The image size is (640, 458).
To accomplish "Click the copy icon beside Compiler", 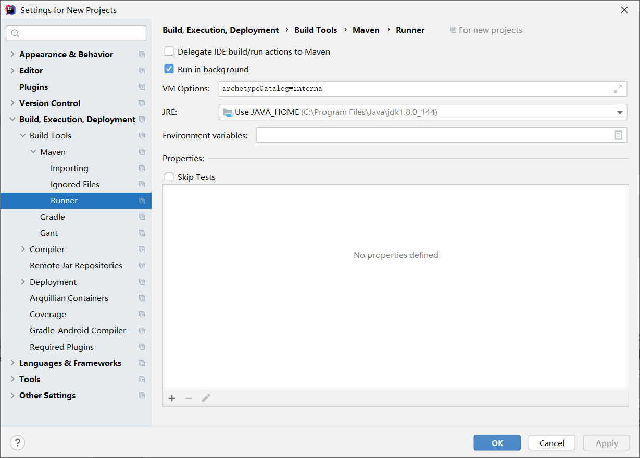I will point(142,249).
